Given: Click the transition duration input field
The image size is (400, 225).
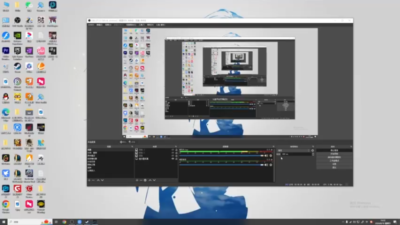Looking at the screenshot, I should click(x=296, y=154).
